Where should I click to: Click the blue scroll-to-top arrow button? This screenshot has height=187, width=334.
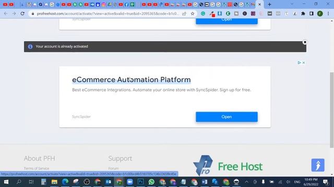[x=318, y=165]
